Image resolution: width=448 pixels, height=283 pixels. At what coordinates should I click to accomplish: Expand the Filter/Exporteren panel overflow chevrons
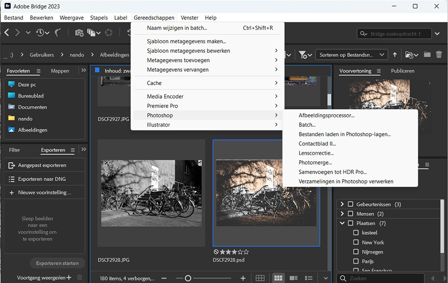pos(84,149)
